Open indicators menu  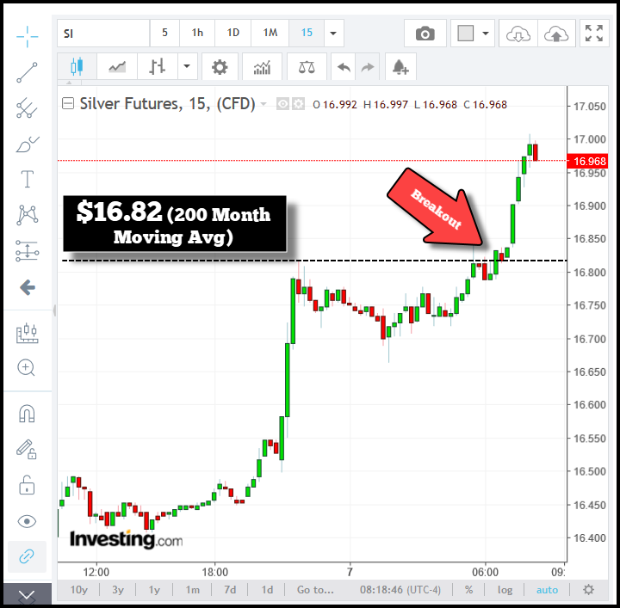point(262,67)
